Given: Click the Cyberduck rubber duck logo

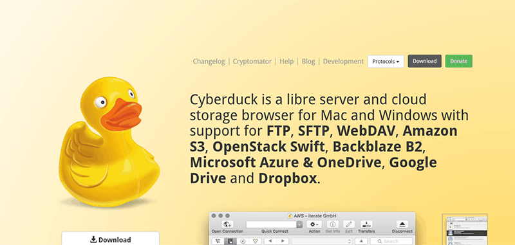Looking at the screenshot, I should pyautogui.click(x=109, y=141).
